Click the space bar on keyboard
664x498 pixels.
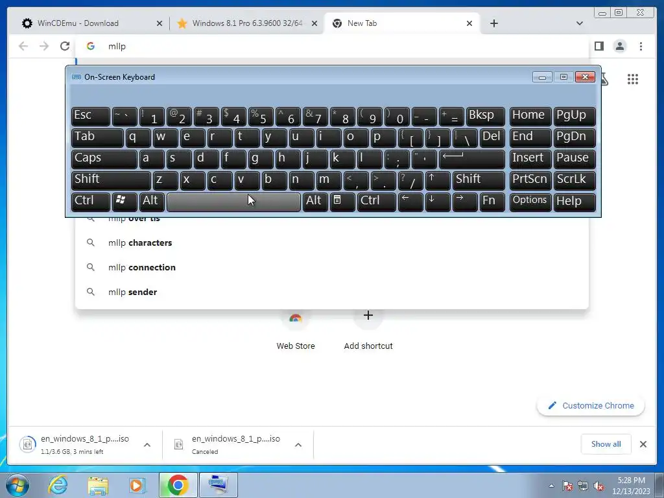coord(233,202)
